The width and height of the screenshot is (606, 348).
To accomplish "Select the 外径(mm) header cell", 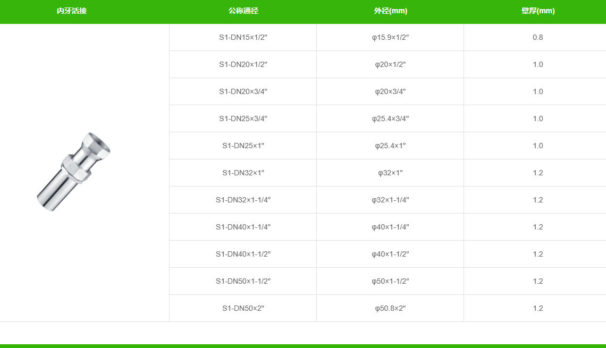I will tap(390, 11).
